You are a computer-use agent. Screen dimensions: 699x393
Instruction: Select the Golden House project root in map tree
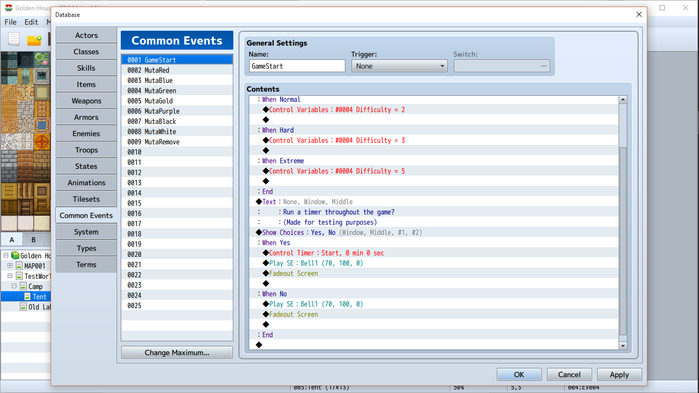click(x=30, y=255)
